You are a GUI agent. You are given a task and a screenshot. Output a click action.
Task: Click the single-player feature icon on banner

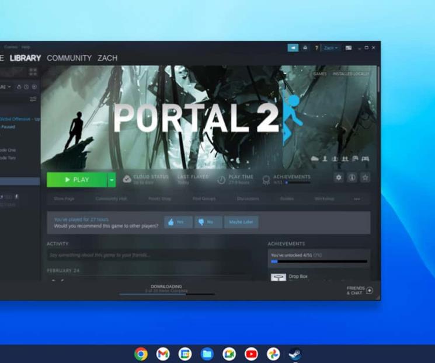(x=325, y=159)
